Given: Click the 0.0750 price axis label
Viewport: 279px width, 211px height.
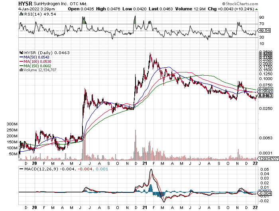Looking at the screenshot, I should (266, 85).
